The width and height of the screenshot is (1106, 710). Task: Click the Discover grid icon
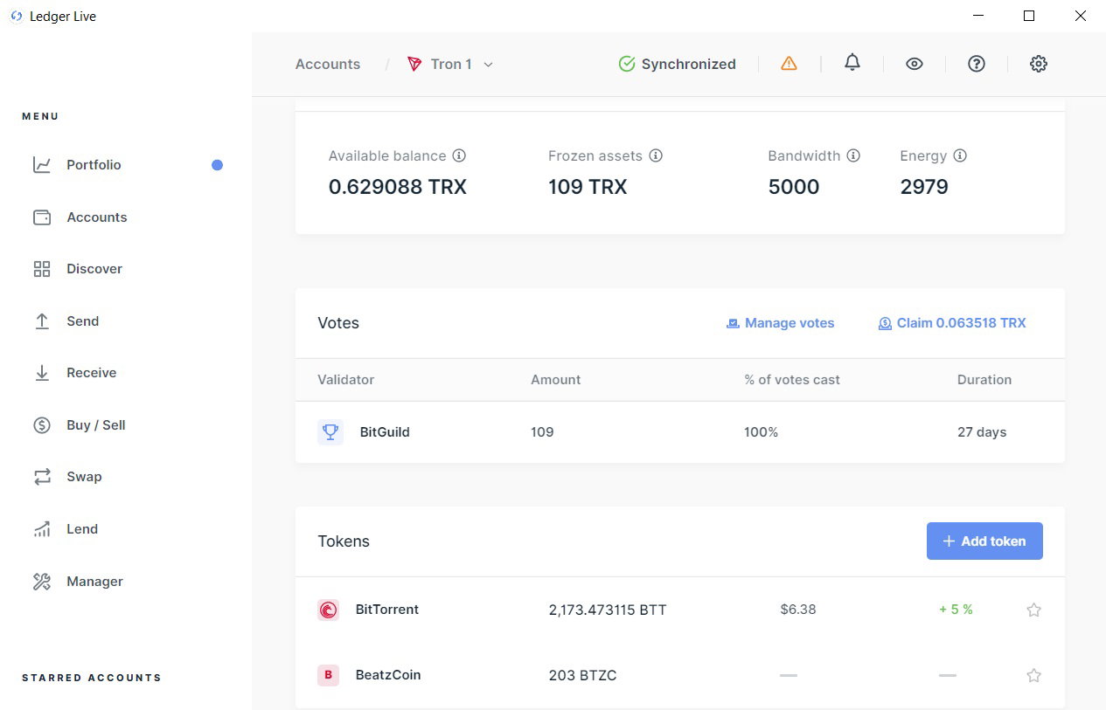click(x=42, y=269)
